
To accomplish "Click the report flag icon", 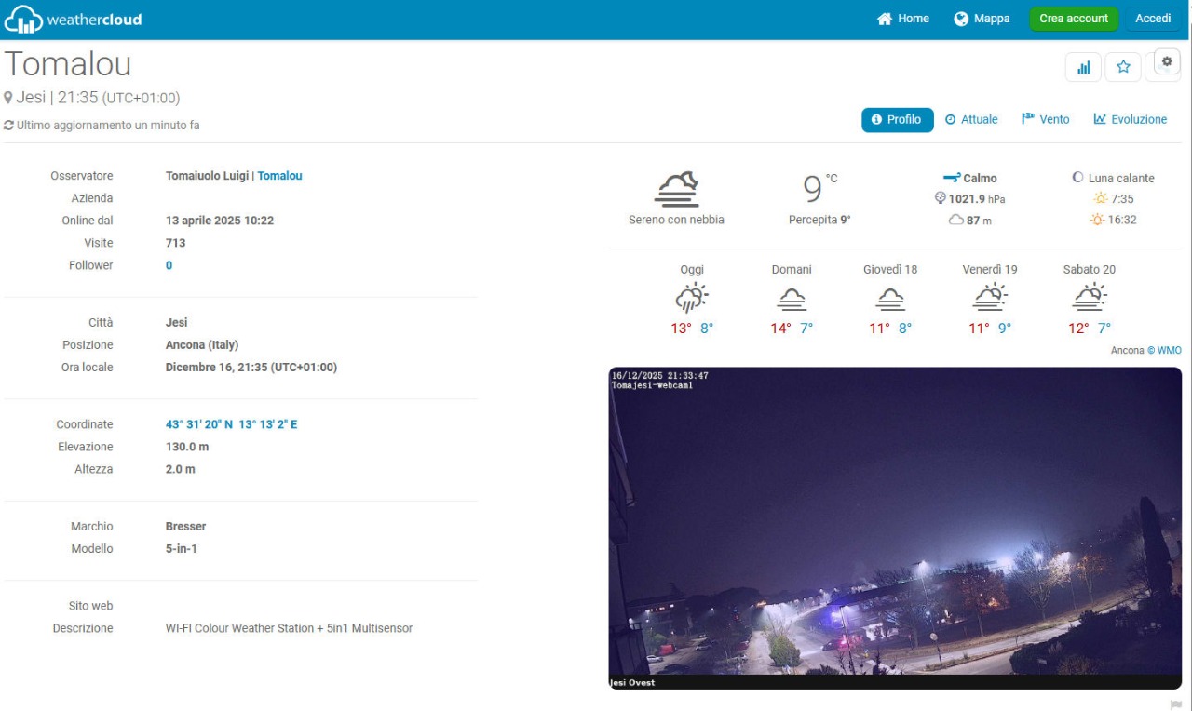I will [x=1175, y=704].
